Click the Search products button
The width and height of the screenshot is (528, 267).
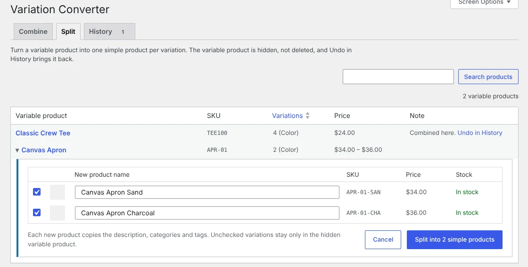[488, 77]
